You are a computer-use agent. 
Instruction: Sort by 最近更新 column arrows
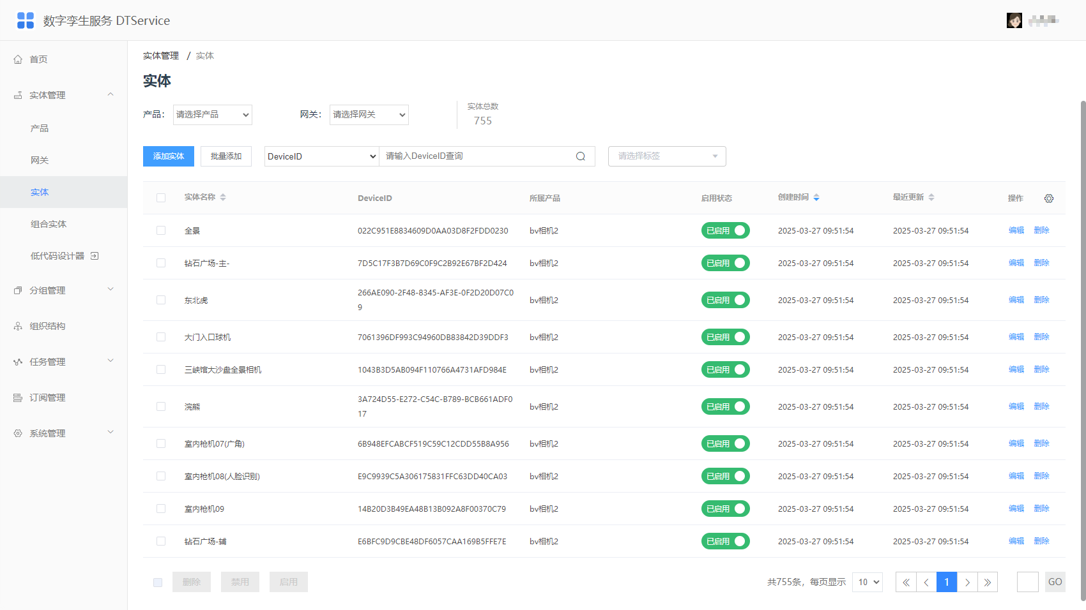(931, 197)
